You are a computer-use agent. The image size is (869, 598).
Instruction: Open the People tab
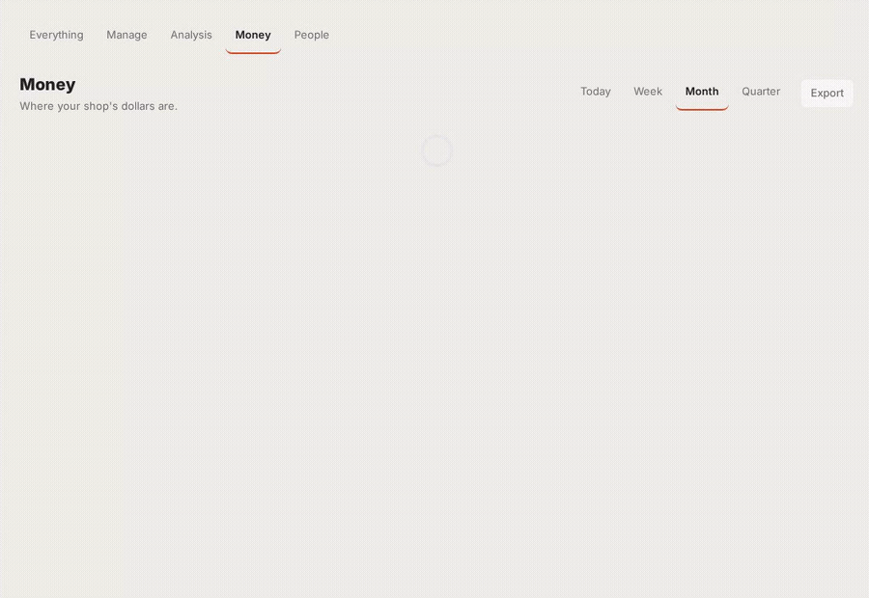click(312, 35)
